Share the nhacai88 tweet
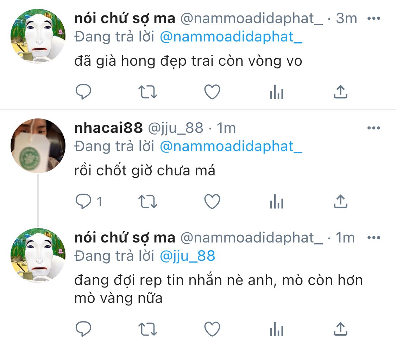This screenshot has height=343, width=396. coord(340,201)
